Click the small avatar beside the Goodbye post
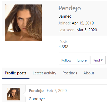 coord(14,94)
